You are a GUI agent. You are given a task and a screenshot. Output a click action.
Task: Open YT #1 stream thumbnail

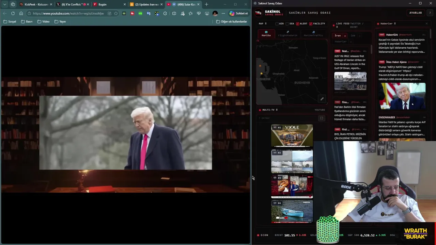pos(292,135)
